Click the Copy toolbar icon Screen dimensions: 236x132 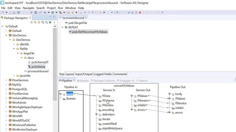(x=132, y=12)
